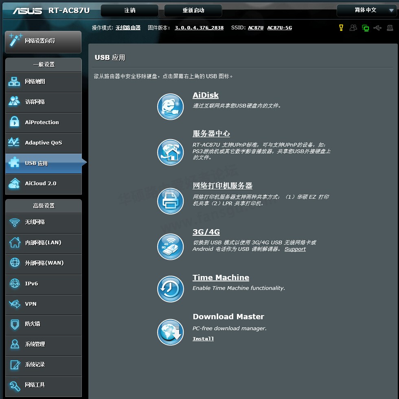Click the guest network users status icon

[x=353, y=28]
